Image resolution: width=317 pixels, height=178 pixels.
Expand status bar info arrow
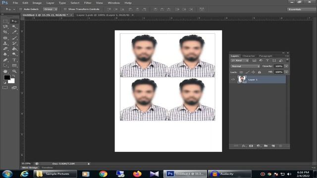(x=89, y=164)
